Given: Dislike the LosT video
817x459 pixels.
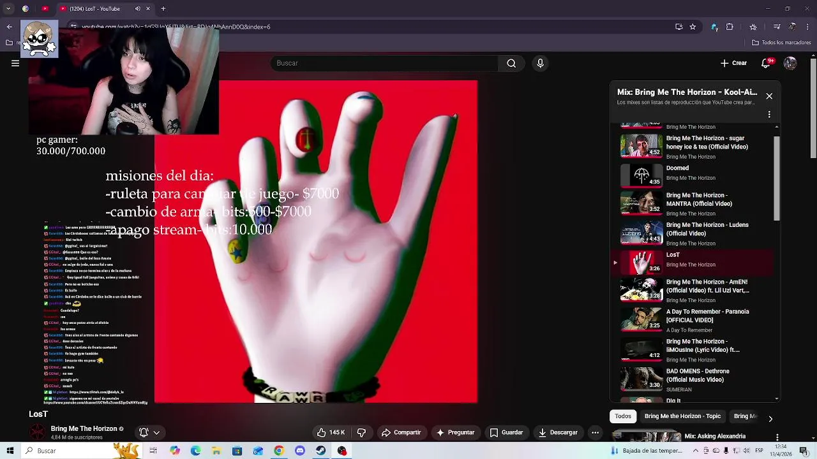Looking at the screenshot, I should pyautogui.click(x=361, y=432).
